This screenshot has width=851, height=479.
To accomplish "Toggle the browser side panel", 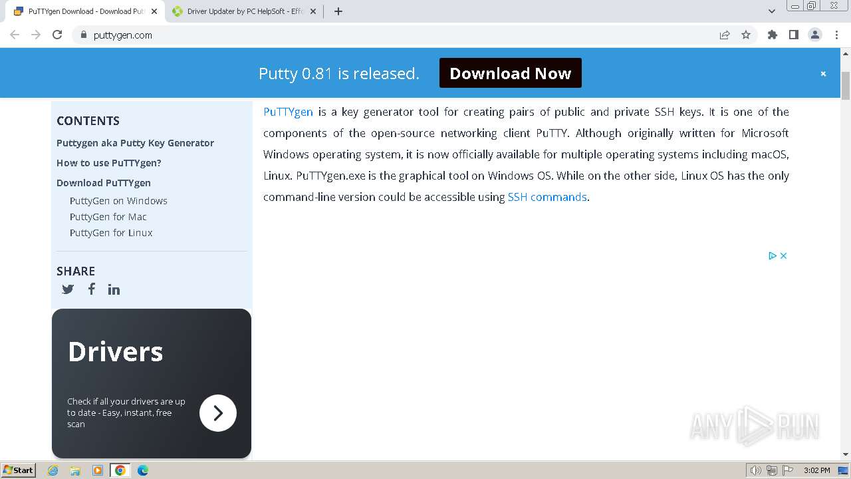I will pos(793,35).
